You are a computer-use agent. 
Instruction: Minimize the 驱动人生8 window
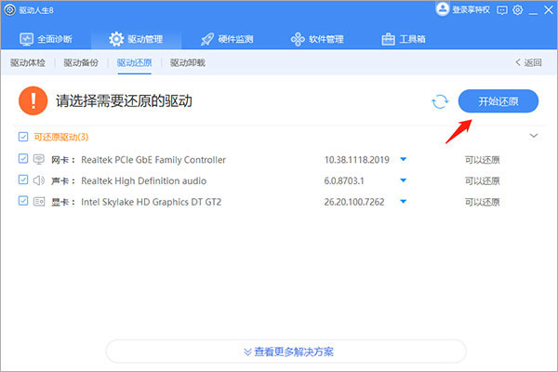(533, 14)
